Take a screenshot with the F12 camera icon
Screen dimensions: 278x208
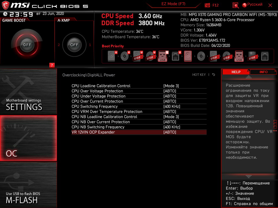(207, 5)
